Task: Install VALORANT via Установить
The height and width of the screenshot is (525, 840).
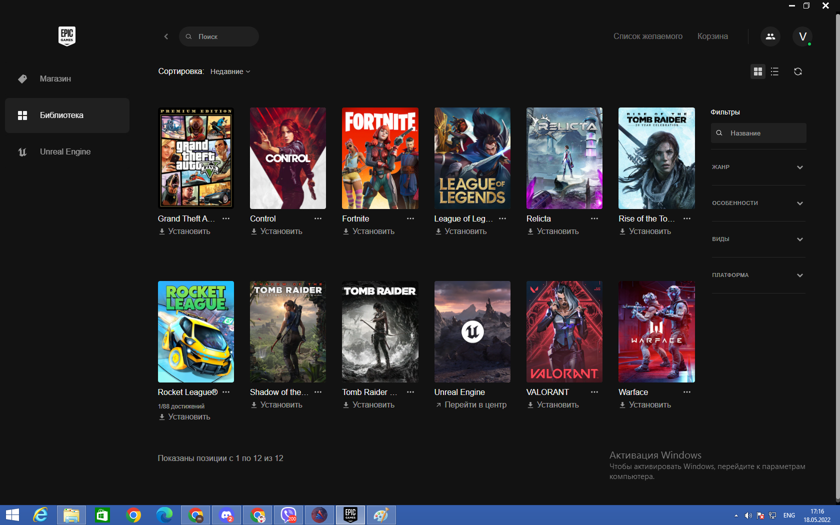Action: (553, 405)
